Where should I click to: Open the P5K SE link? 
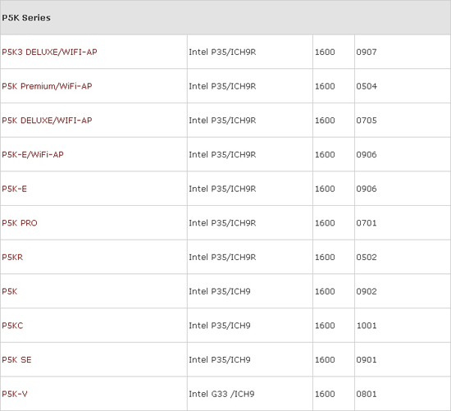pos(16,360)
